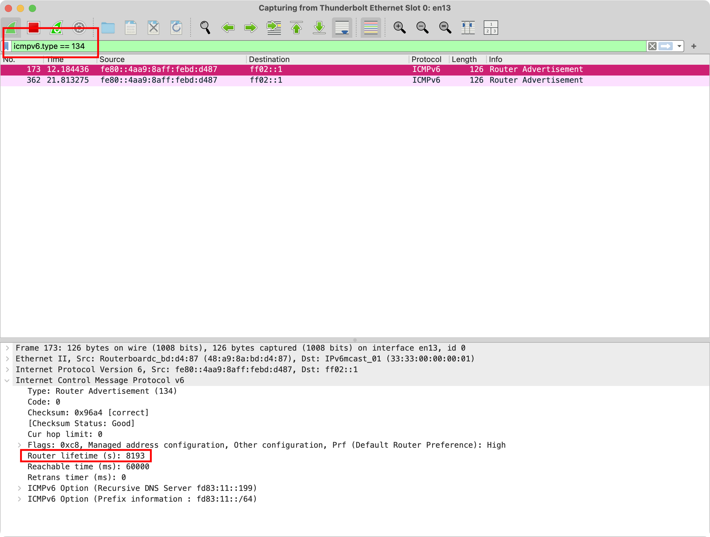710x537 pixels.
Task: Stop the running capture with red square
Action: click(x=34, y=28)
